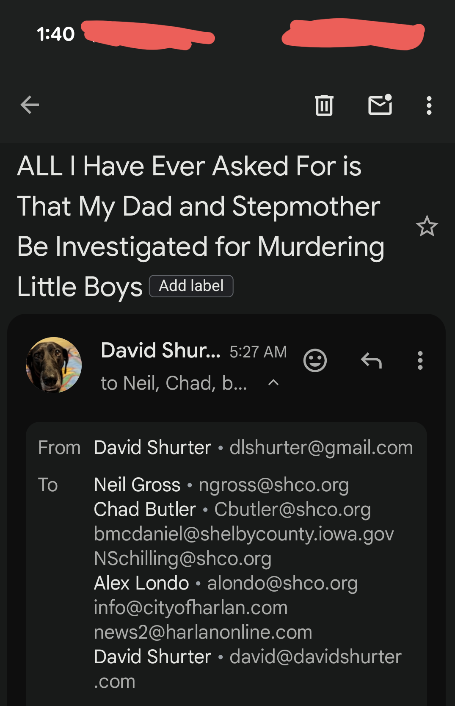This screenshot has height=706, width=455.
Task: Select recipient Chad Butler
Action: click(x=145, y=509)
